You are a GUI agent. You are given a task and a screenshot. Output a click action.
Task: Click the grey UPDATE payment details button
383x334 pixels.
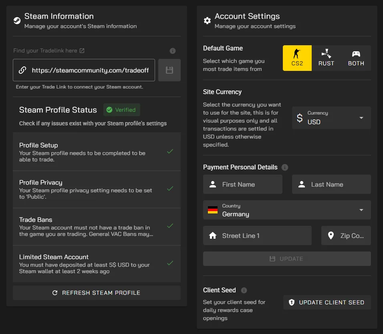coord(287,259)
